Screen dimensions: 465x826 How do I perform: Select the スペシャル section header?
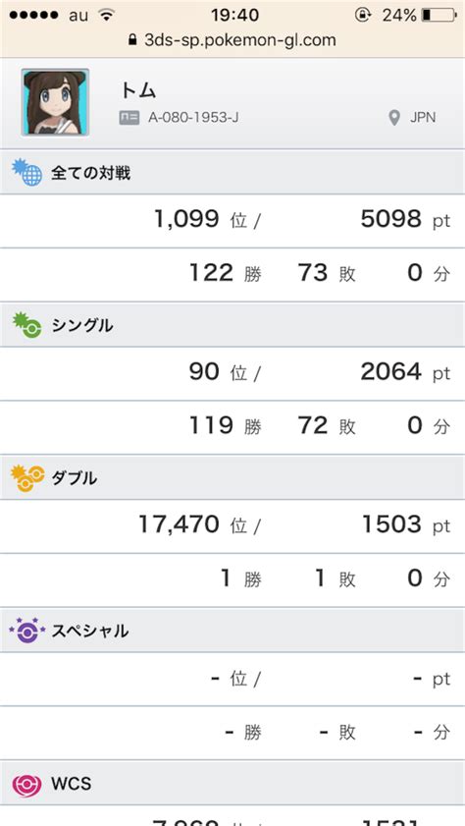pyautogui.click(x=232, y=631)
